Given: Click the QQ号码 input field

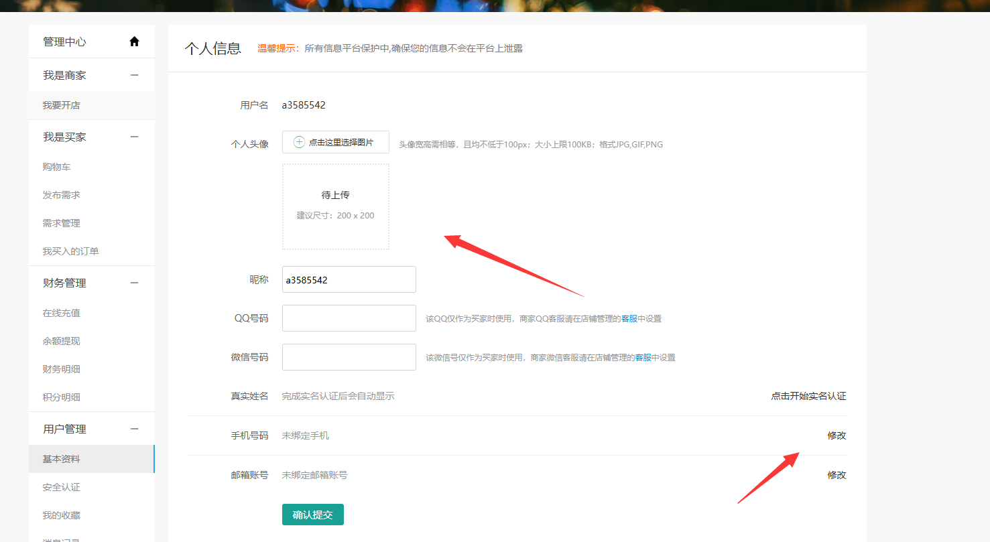Looking at the screenshot, I should coord(349,318).
